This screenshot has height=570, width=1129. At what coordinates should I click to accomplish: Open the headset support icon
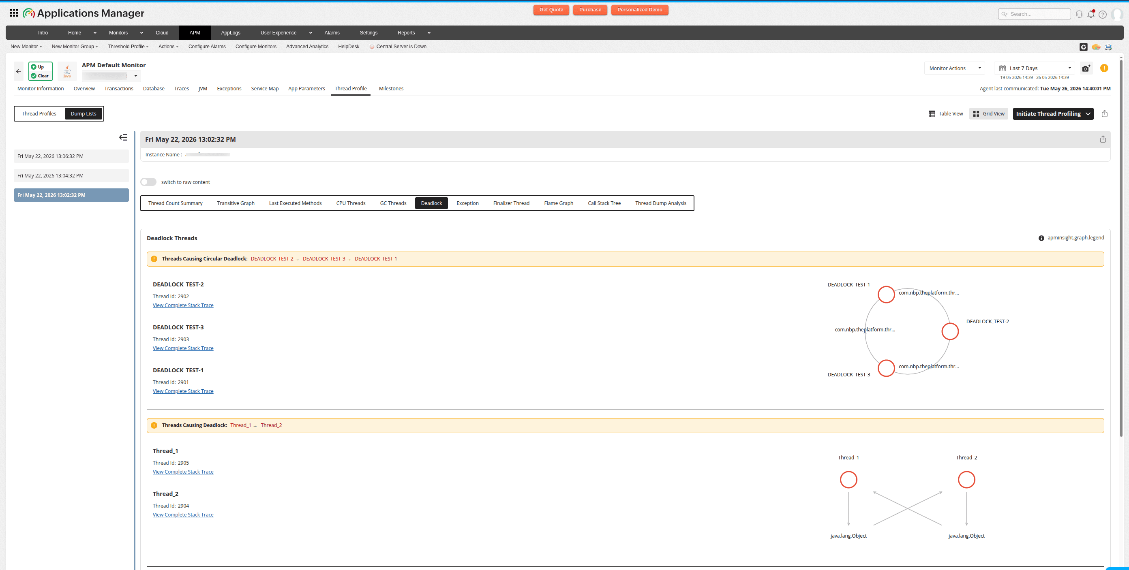click(1079, 15)
